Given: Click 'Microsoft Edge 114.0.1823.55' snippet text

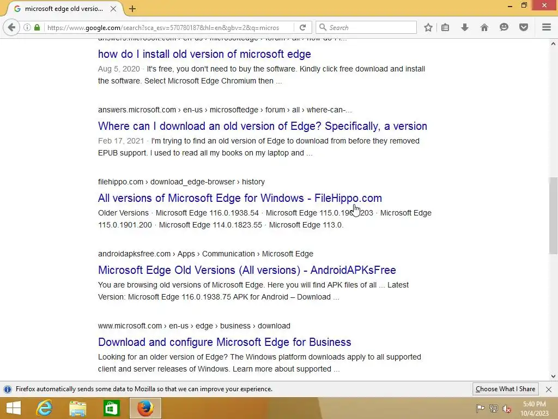Looking at the screenshot, I should [210, 225].
